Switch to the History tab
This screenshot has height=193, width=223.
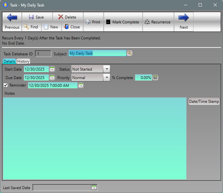click(23, 62)
